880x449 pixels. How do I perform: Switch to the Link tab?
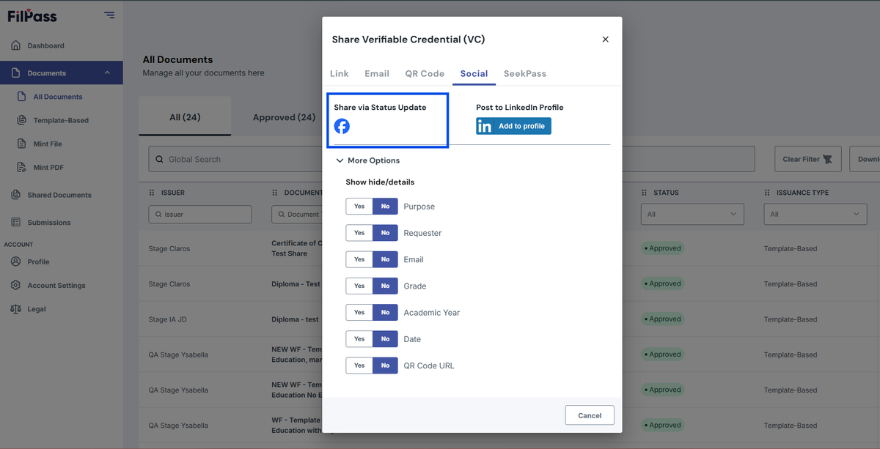click(340, 73)
